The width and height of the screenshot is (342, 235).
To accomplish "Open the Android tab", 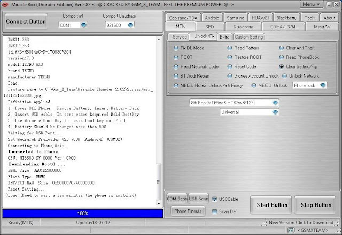I will point(212,18).
